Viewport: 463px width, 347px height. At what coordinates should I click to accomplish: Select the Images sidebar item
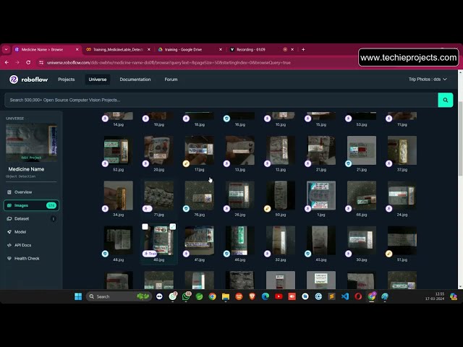(x=31, y=205)
